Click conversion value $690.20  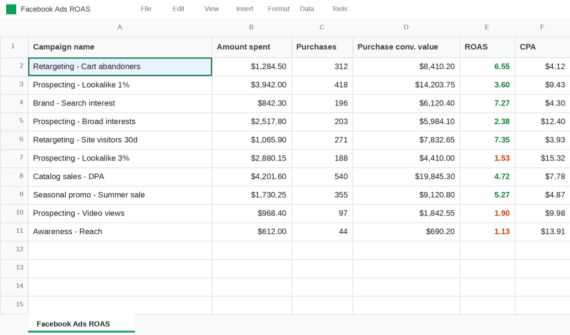tap(406, 232)
